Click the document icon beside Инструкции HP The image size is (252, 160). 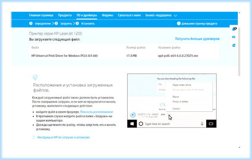34,137
